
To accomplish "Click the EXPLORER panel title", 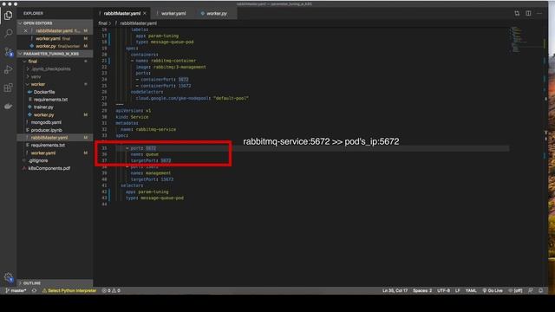I will (33, 14).
